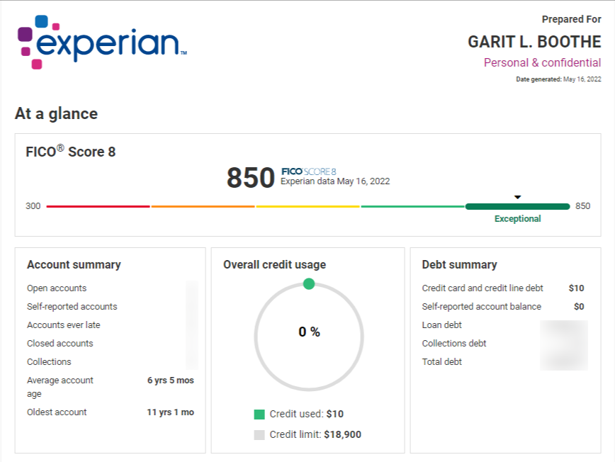This screenshot has height=462, width=615.
Task: Click the 11 yrs 1 mo value
Action: pyautogui.click(x=171, y=412)
